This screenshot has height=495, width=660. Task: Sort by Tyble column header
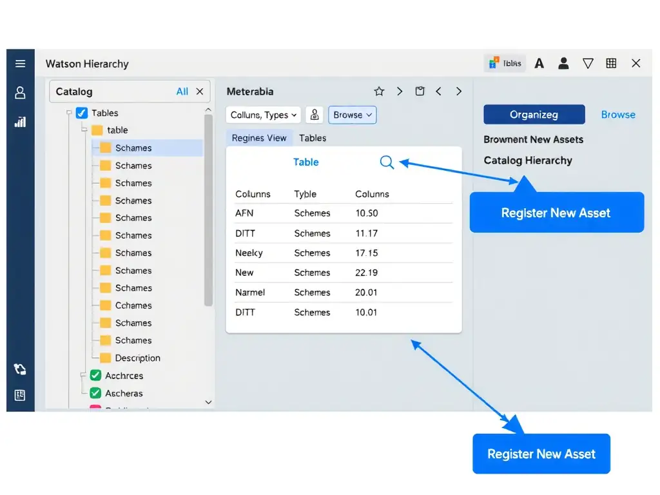click(305, 194)
